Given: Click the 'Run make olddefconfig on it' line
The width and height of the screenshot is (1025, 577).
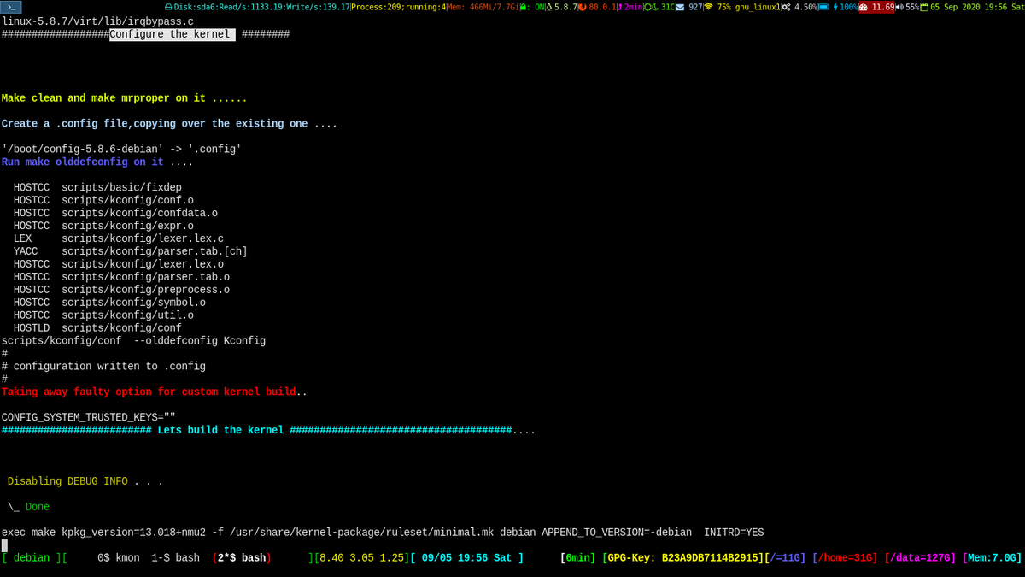Looking at the screenshot, I should [x=97, y=162].
